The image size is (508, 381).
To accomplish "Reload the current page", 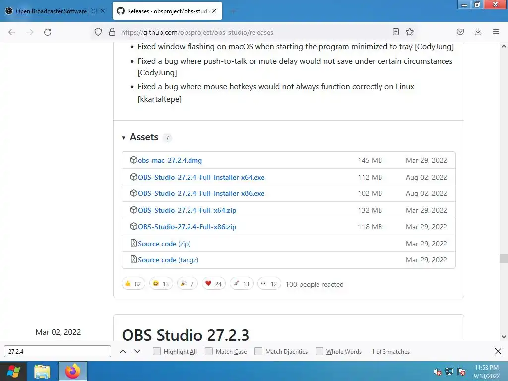I will pyautogui.click(x=48, y=32).
